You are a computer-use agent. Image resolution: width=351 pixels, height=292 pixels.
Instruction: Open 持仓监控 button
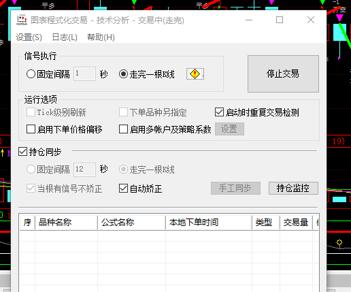[x=293, y=188]
